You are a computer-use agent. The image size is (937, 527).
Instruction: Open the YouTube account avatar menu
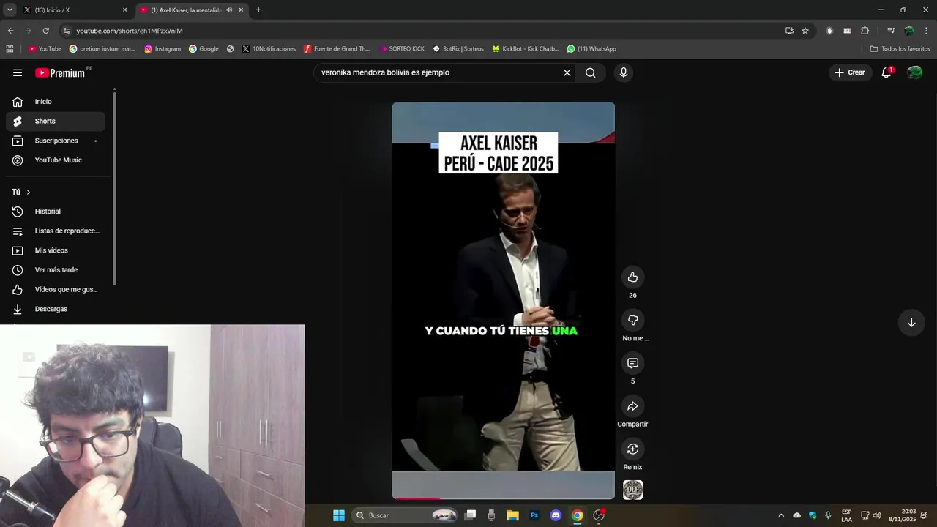coord(914,72)
